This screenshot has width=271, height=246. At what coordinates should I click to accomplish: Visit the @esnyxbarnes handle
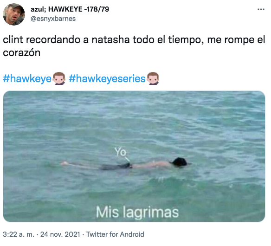coord(53,19)
